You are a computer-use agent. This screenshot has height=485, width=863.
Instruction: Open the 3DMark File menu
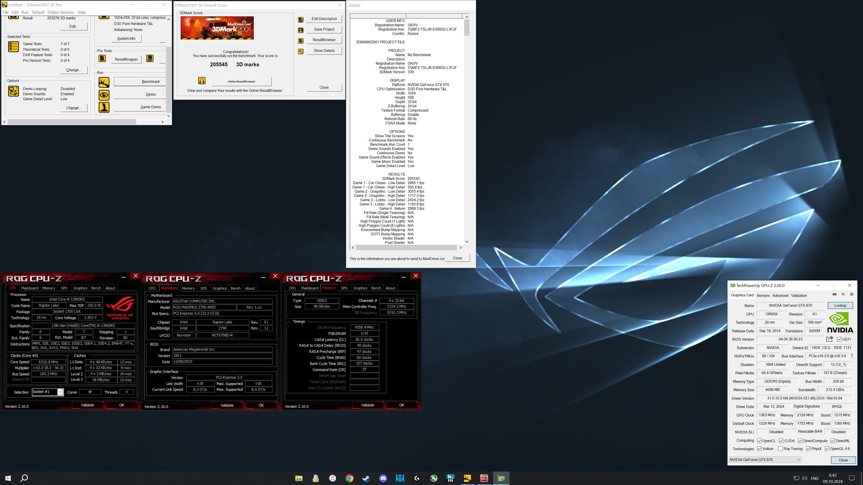[6, 12]
